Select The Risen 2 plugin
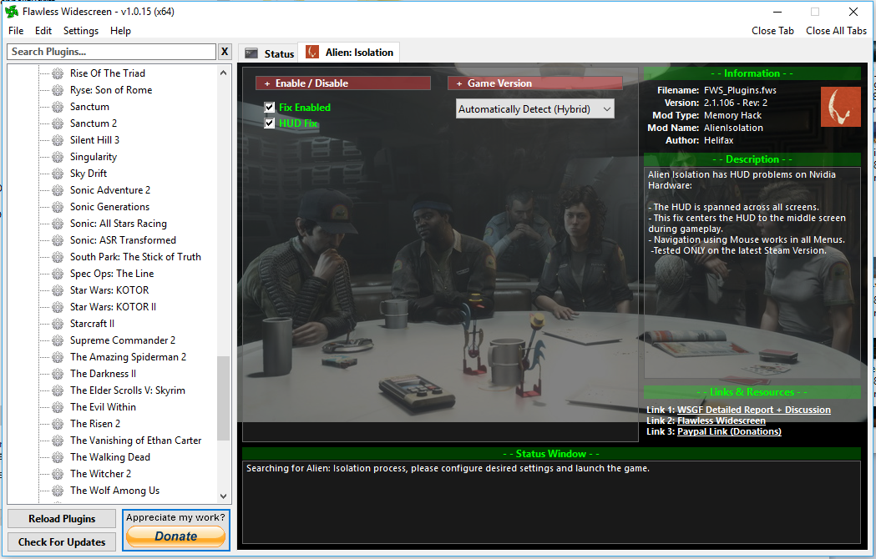The image size is (876, 559). click(95, 424)
